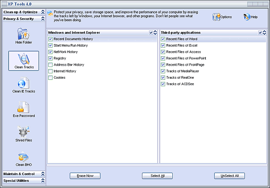
Task: Uncheck Recent Files of Excel
Action: [x=163, y=45]
